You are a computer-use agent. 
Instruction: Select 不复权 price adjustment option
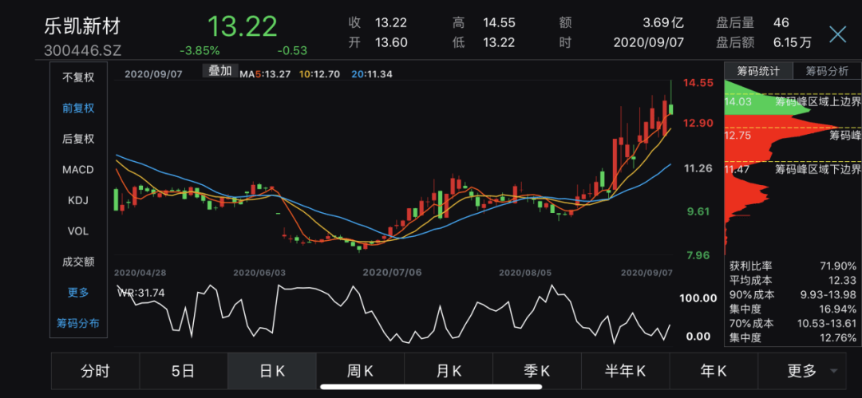coord(78,77)
